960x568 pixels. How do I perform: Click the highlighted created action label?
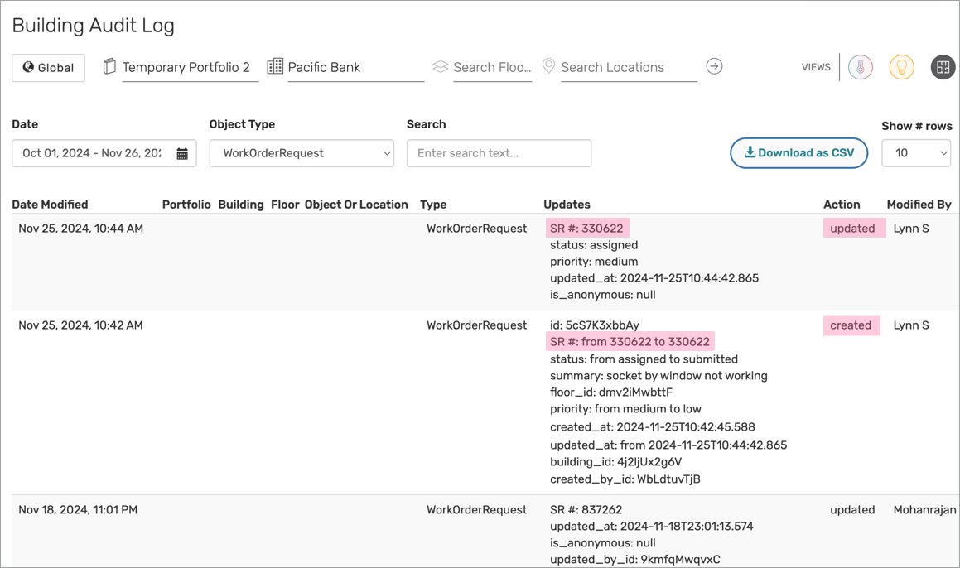pyautogui.click(x=851, y=325)
